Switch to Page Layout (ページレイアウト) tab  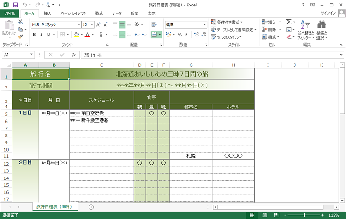coord(73,13)
